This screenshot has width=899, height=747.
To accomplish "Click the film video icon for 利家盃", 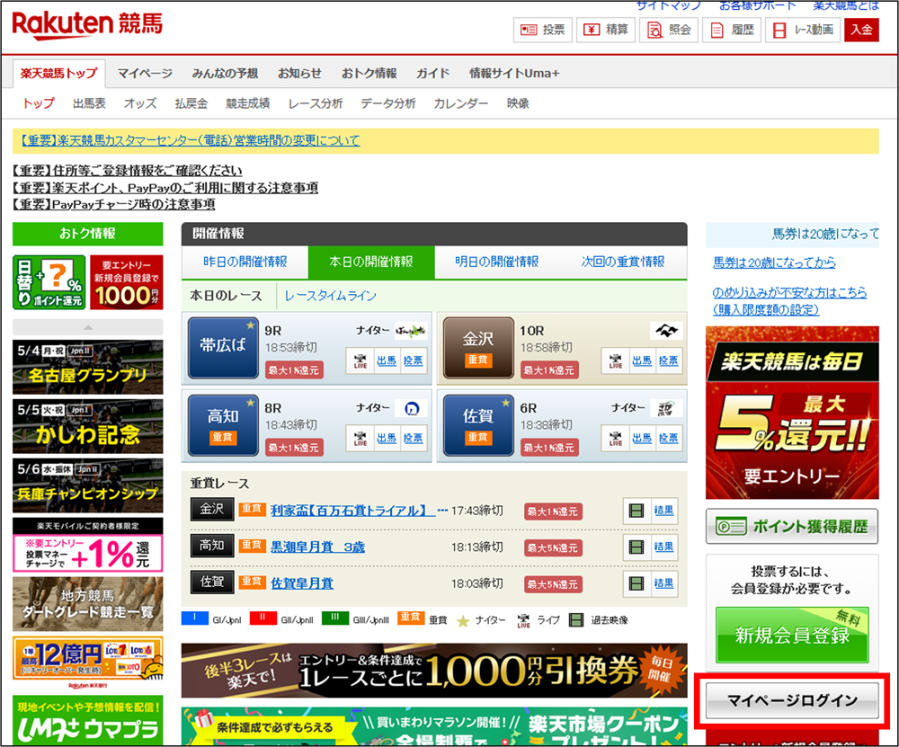I will 636,511.
